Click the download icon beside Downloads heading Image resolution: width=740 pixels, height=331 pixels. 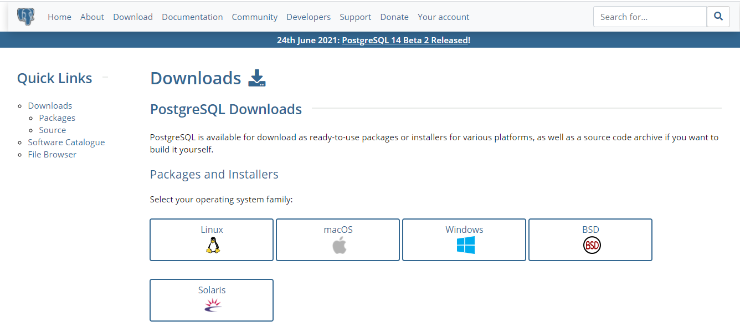pyautogui.click(x=257, y=78)
